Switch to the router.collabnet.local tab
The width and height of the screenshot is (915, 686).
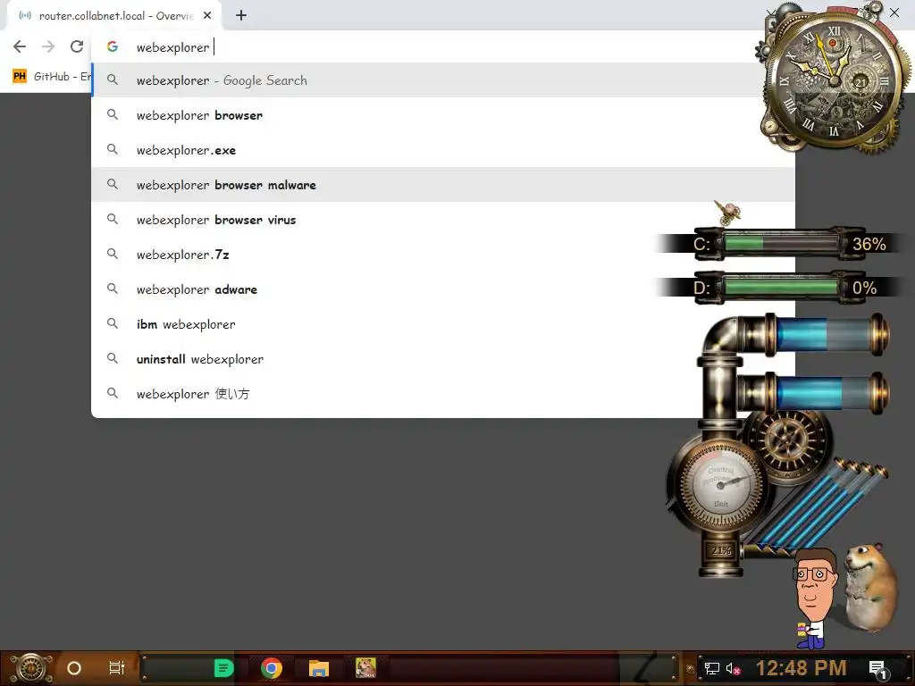[x=115, y=16]
